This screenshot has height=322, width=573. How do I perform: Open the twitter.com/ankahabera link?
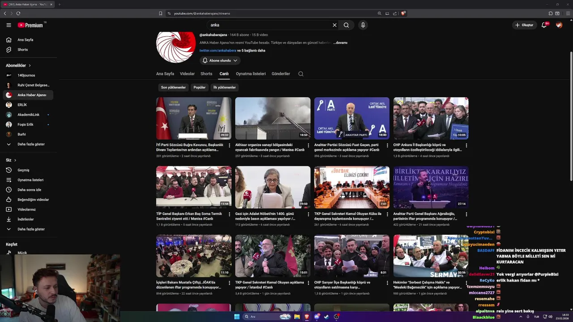218,51
